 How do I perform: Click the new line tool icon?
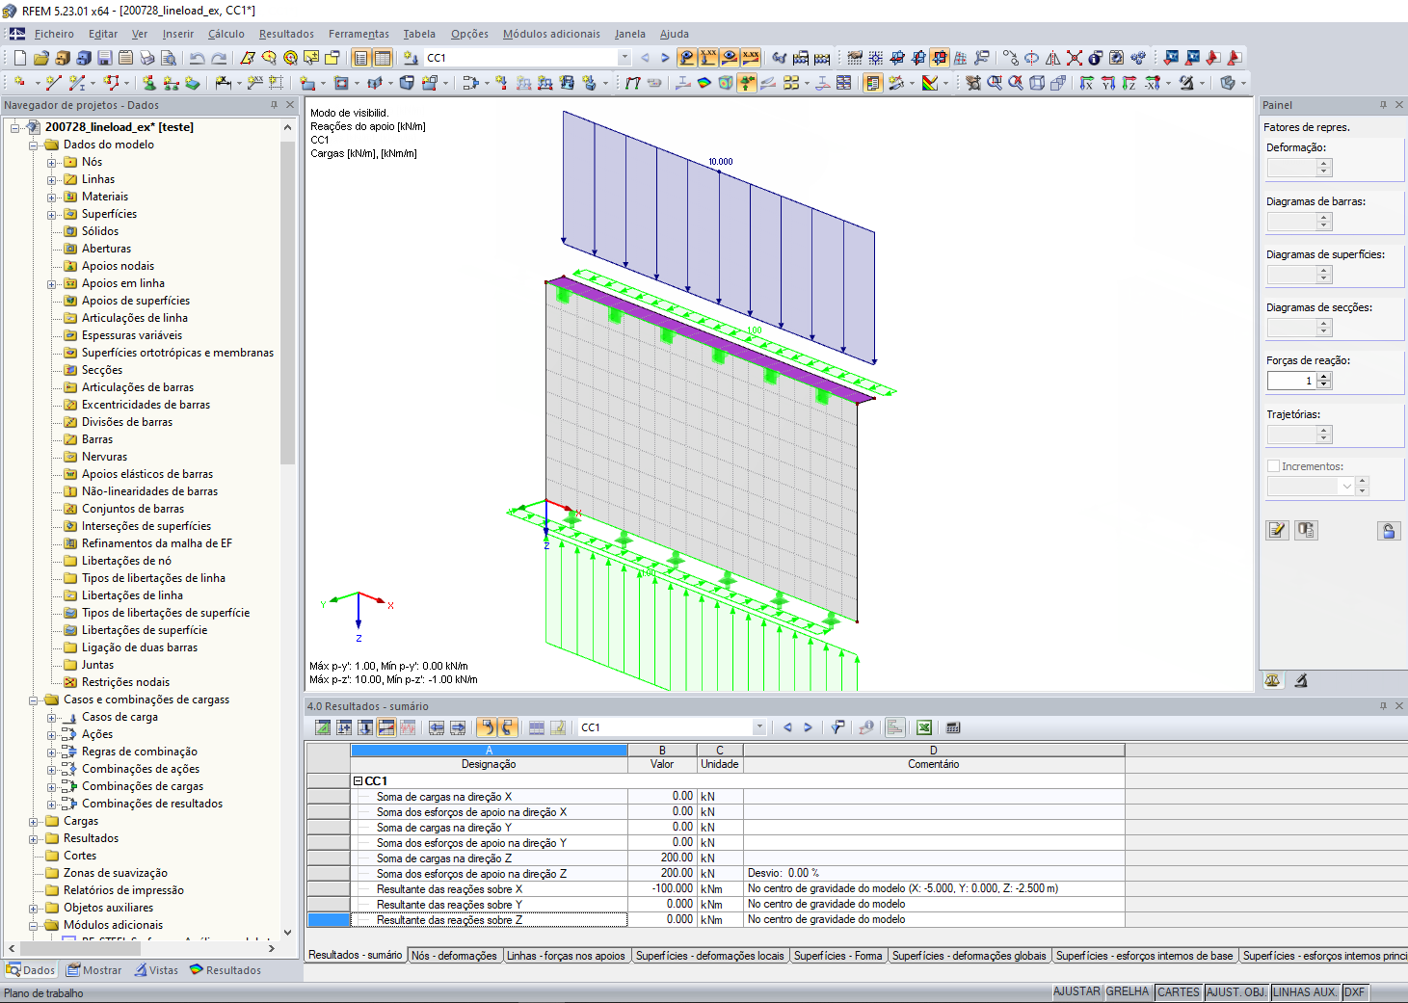click(54, 83)
